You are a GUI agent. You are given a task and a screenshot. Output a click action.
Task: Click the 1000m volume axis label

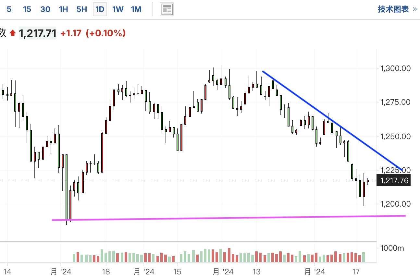coord(392,248)
